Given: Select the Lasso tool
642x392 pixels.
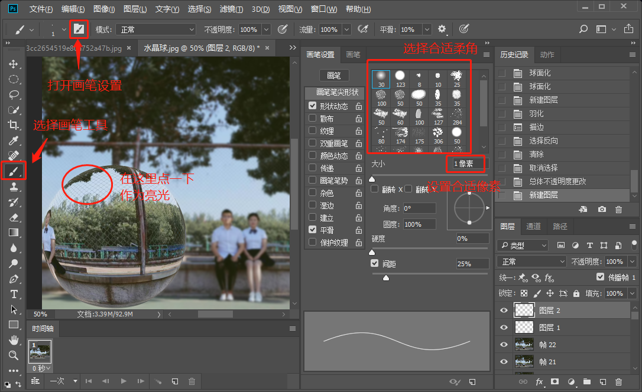Looking at the screenshot, I should click(14, 94).
